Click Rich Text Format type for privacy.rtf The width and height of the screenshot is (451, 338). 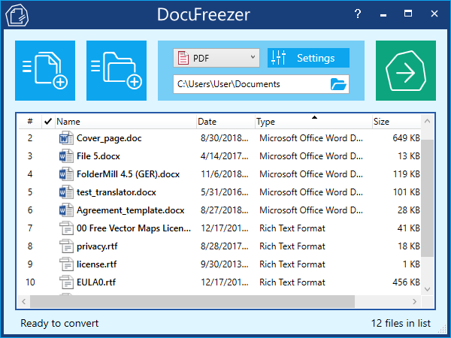292,246
